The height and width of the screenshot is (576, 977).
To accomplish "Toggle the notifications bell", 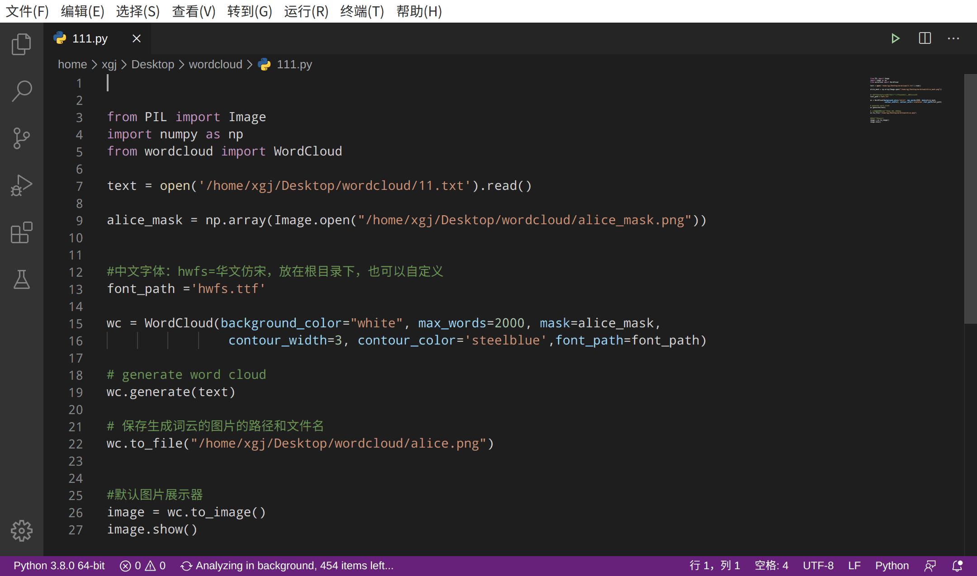I will [958, 565].
